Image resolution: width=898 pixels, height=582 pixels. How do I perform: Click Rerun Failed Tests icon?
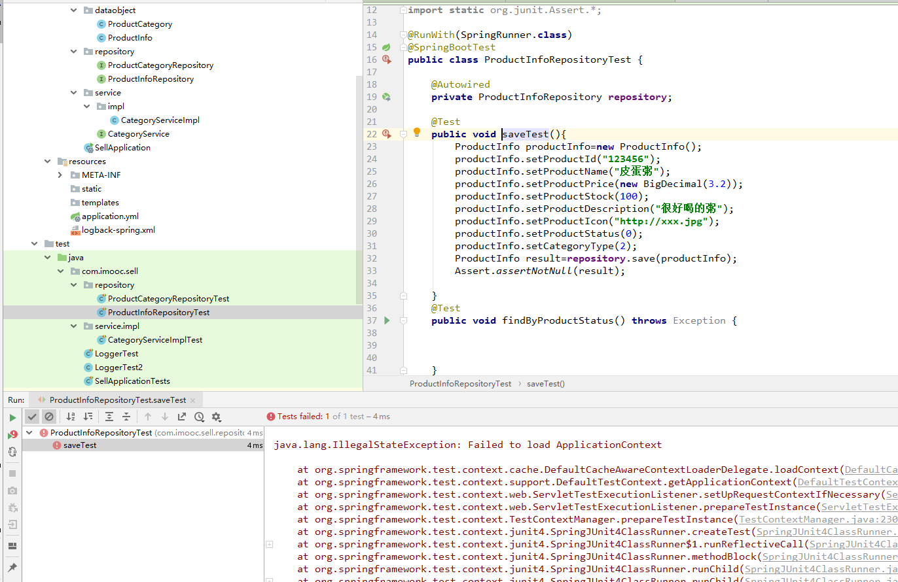12,434
